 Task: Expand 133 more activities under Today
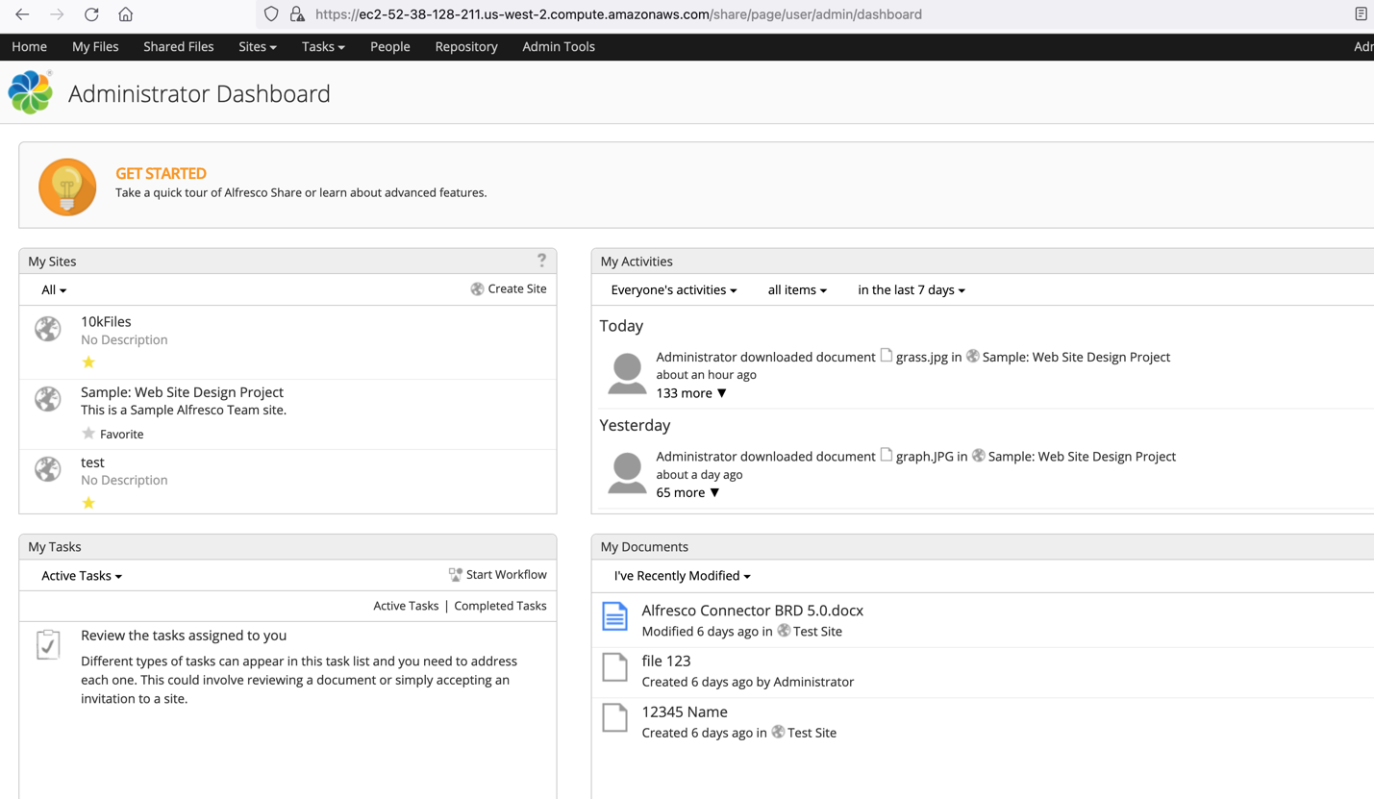click(691, 393)
